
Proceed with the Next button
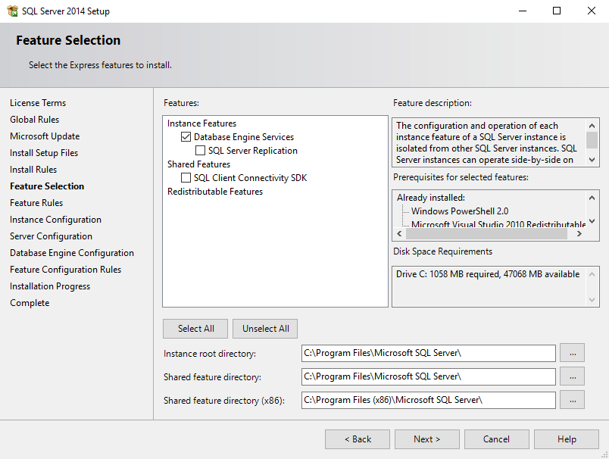[x=426, y=439]
